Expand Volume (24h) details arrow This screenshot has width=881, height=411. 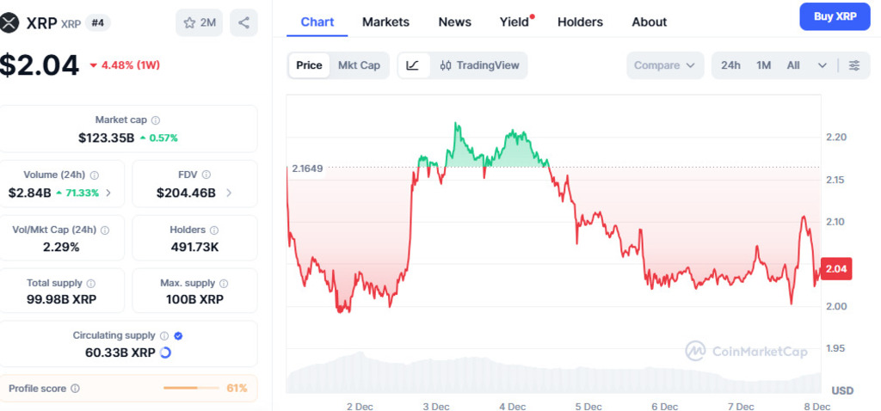pos(108,193)
